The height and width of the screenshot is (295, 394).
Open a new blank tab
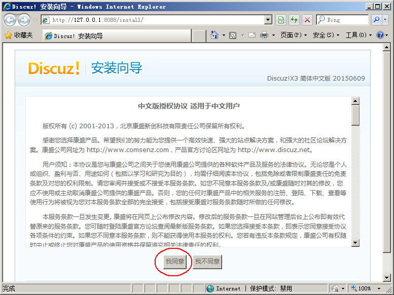(x=199, y=36)
